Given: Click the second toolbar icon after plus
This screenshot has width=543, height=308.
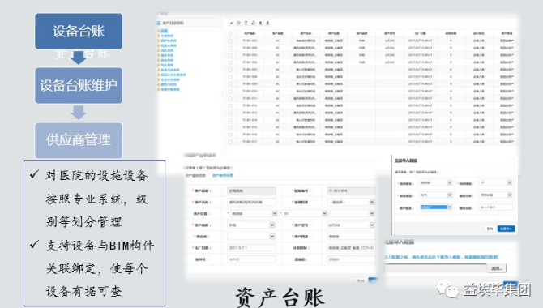Looking at the screenshot, I should (x=238, y=24).
